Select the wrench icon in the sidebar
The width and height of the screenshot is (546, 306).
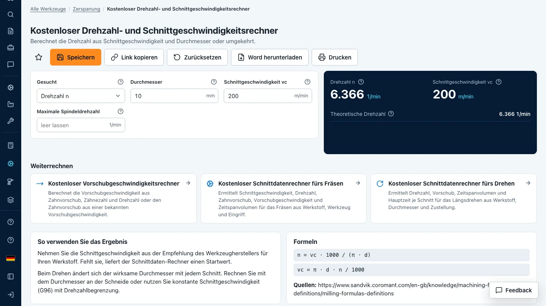pos(11,121)
